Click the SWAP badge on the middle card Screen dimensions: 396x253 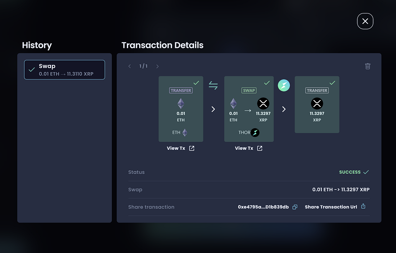coord(249,90)
